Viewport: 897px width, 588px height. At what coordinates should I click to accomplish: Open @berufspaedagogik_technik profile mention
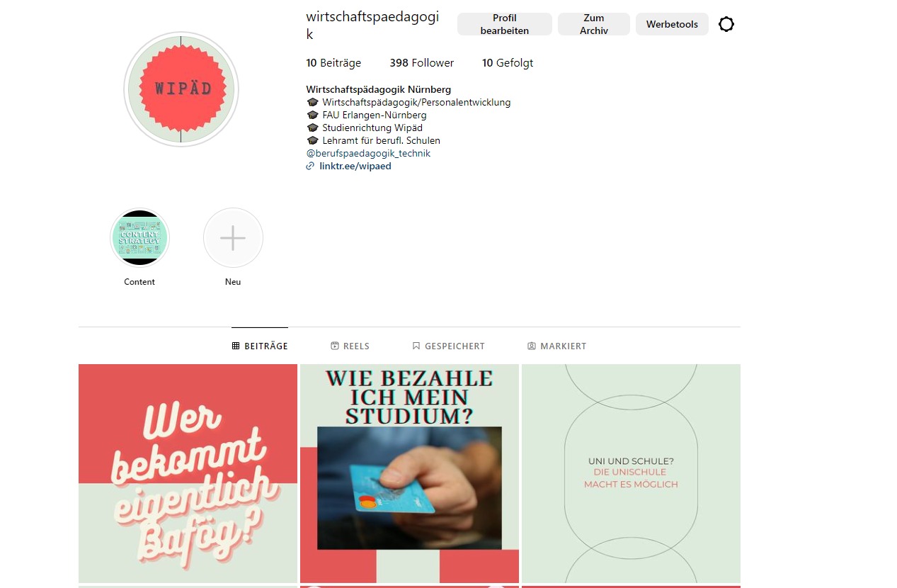point(368,154)
